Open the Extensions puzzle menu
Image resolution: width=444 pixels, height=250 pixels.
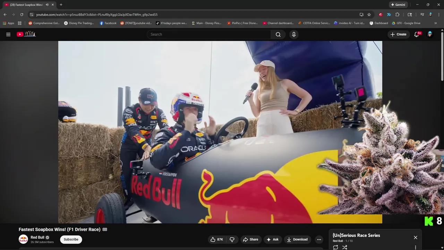coord(398,15)
